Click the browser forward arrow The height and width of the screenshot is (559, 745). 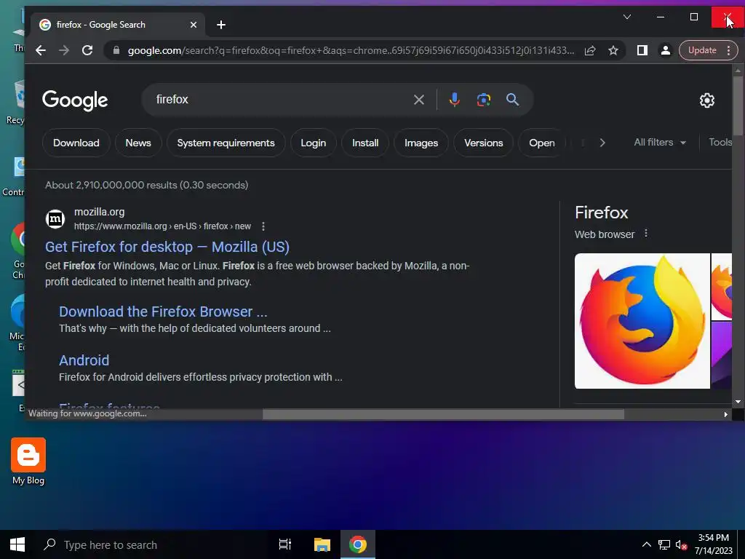[64, 50]
